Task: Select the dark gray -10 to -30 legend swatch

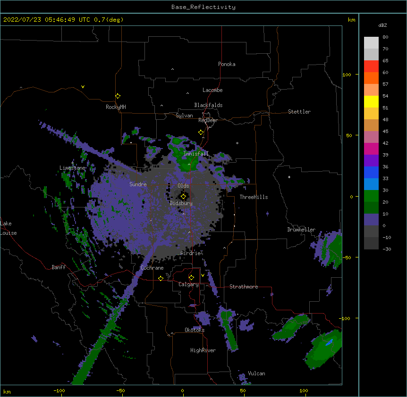Action: pos(371,243)
